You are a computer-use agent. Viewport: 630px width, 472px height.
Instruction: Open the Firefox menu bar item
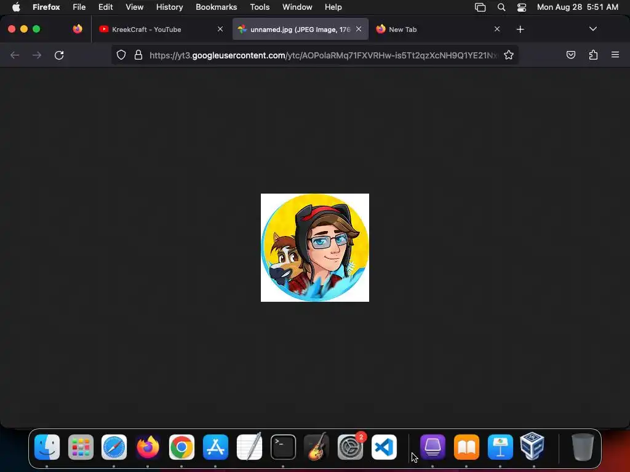pos(46,7)
